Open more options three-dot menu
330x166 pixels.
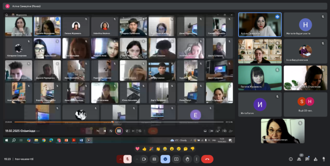coord(196,159)
